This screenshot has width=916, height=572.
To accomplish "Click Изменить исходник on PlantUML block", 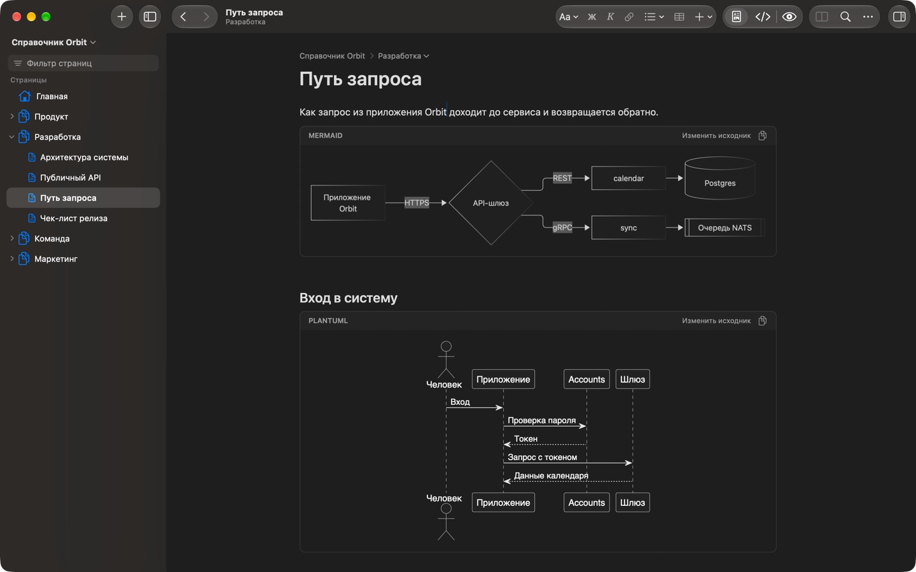I will pos(716,321).
